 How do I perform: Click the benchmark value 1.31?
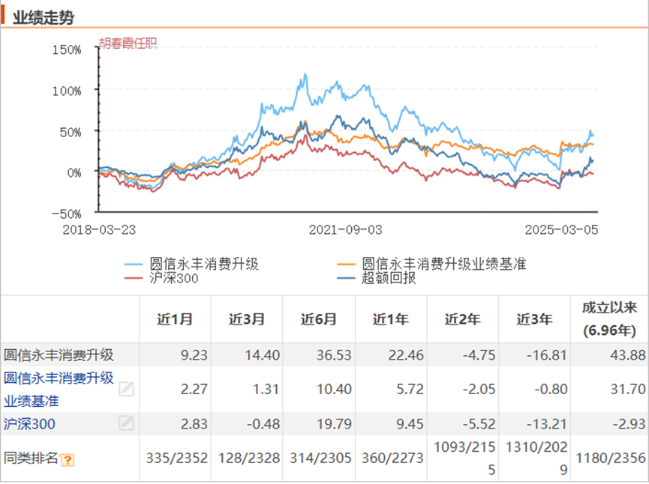click(266, 389)
